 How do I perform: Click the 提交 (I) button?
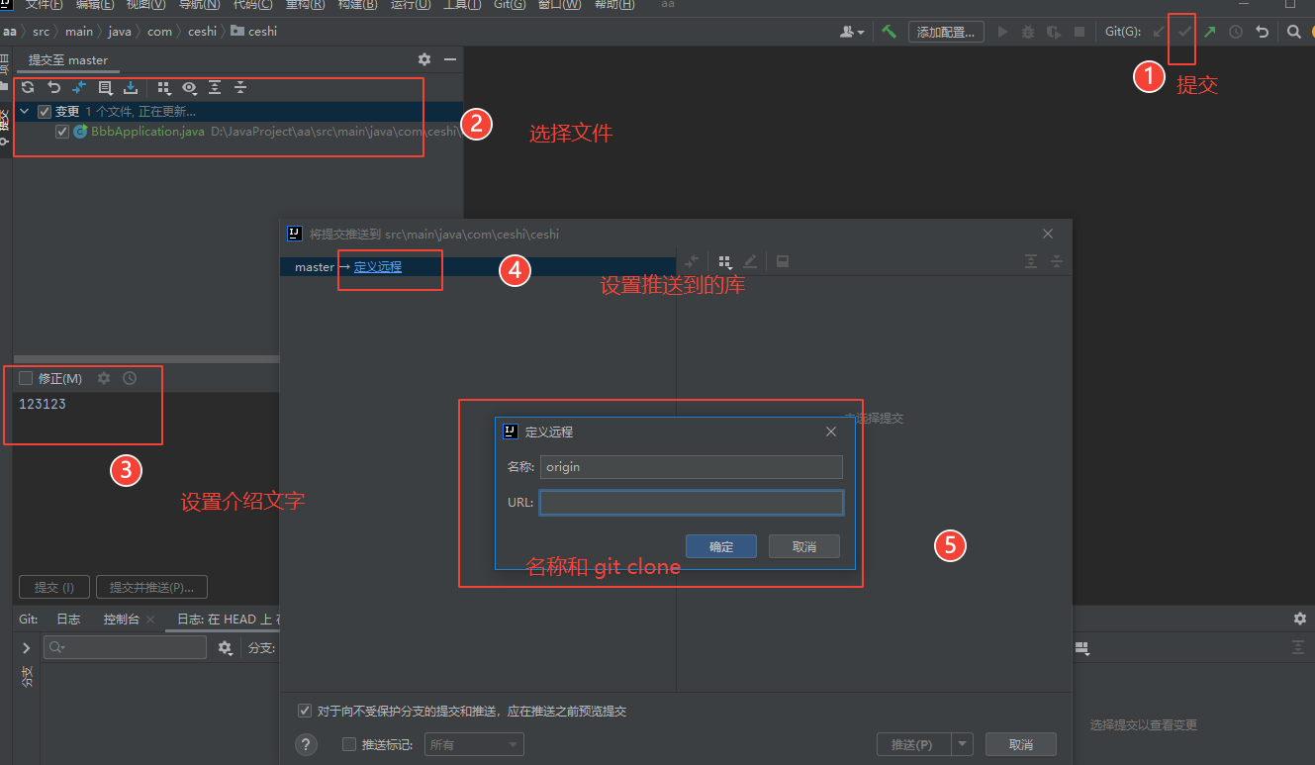point(54,587)
